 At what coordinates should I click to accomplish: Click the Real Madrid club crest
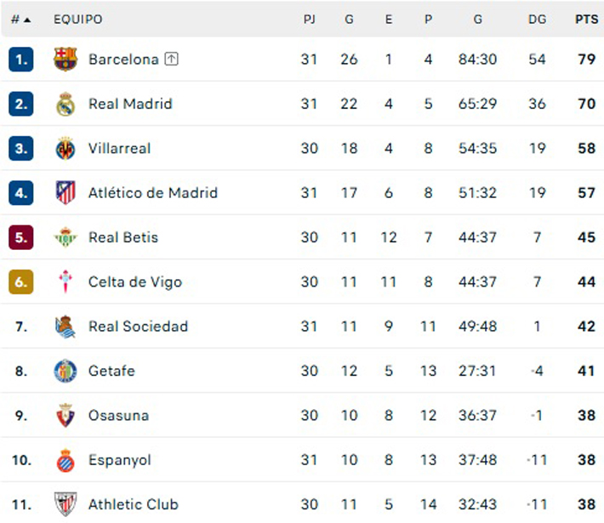pyautogui.click(x=66, y=104)
